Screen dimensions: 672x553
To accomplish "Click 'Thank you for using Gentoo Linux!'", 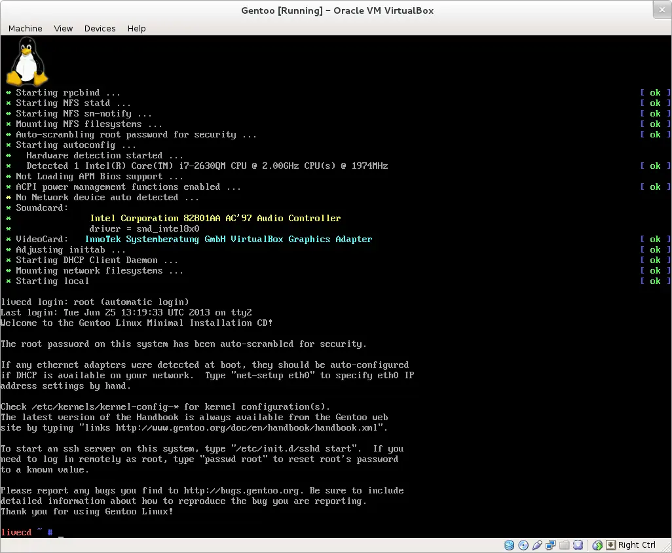I will pyautogui.click(x=86, y=512).
